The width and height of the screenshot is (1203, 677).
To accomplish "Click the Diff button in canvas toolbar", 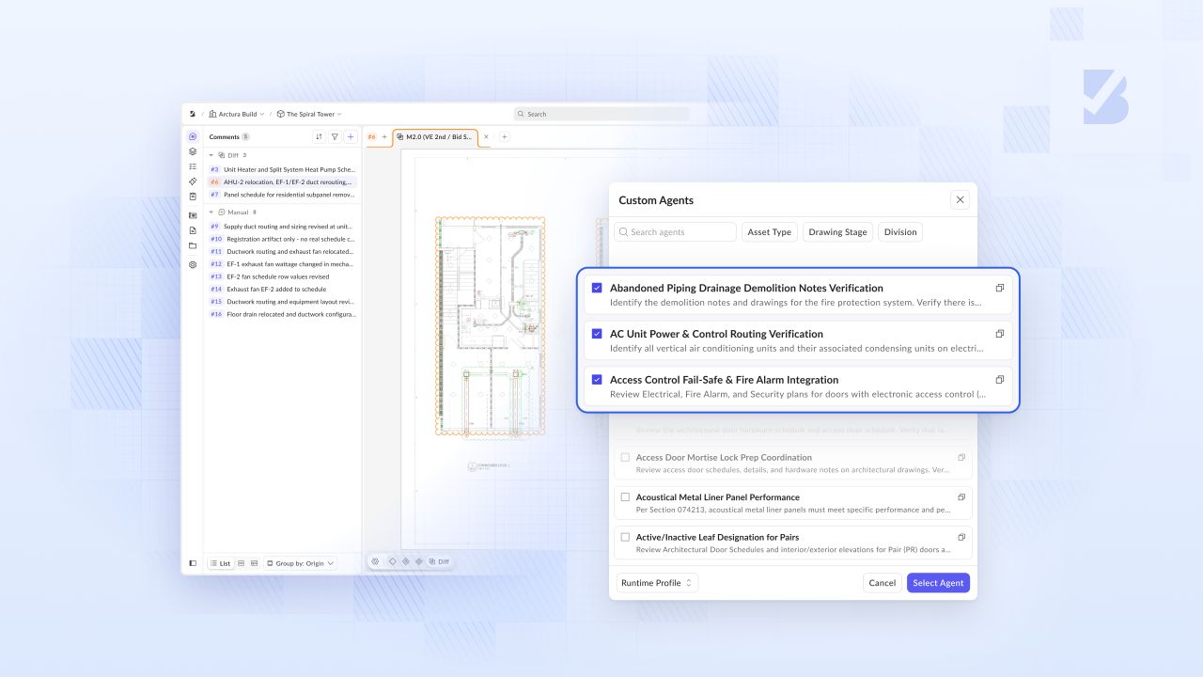I will (x=439, y=561).
